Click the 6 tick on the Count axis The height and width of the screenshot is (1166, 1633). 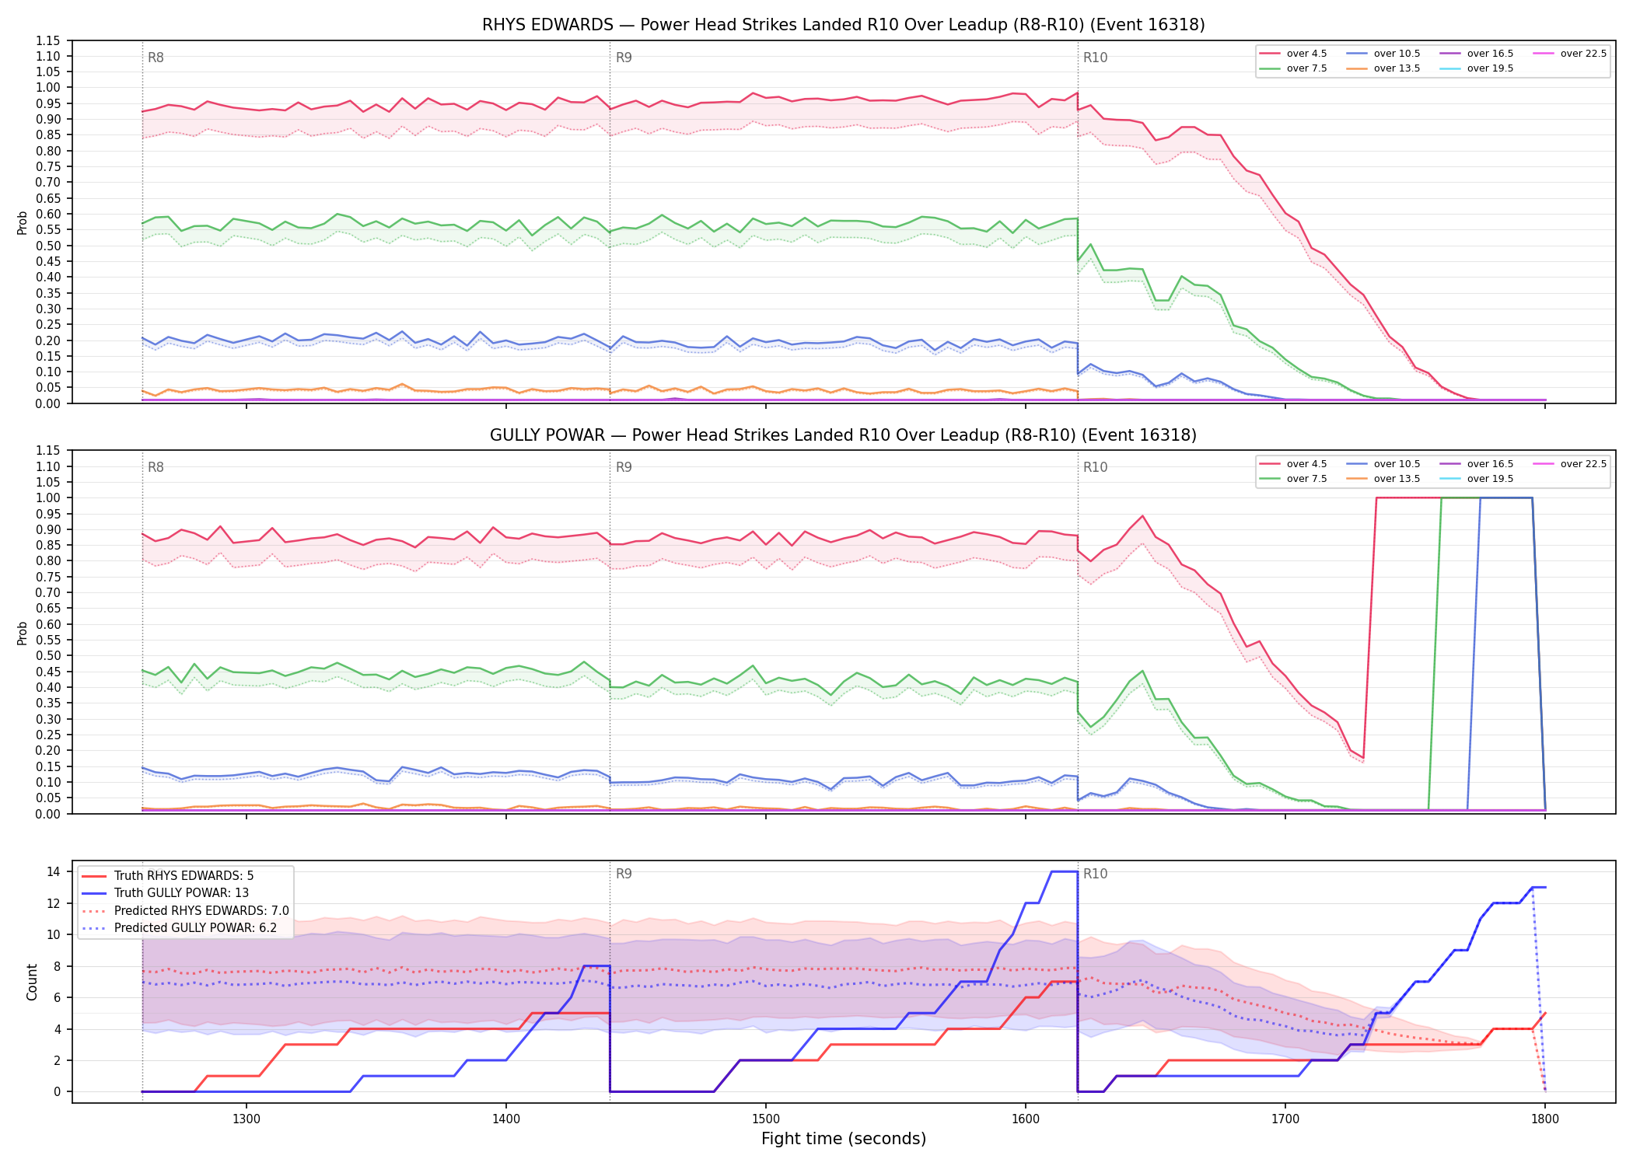point(58,997)
